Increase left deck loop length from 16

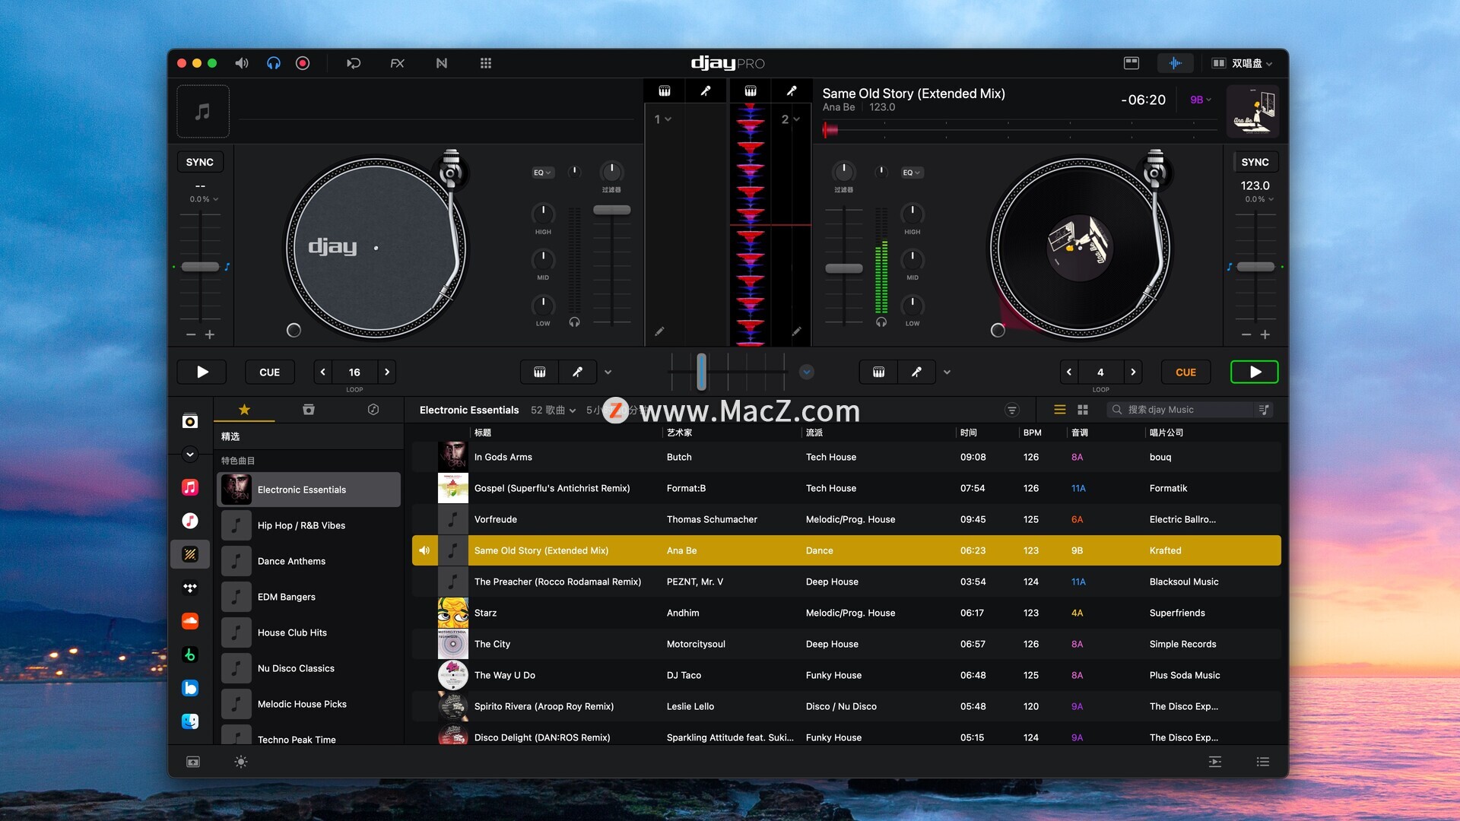pos(387,372)
